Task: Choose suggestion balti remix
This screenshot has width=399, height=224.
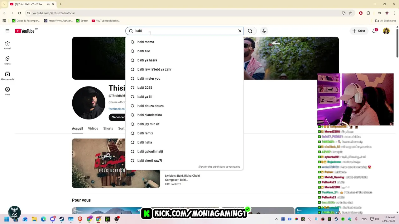Action: point(184,133)
